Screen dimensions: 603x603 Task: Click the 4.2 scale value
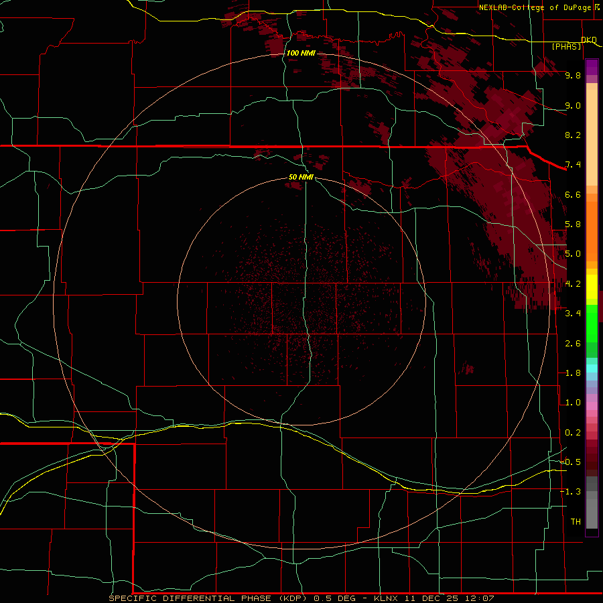click(573, 284)
